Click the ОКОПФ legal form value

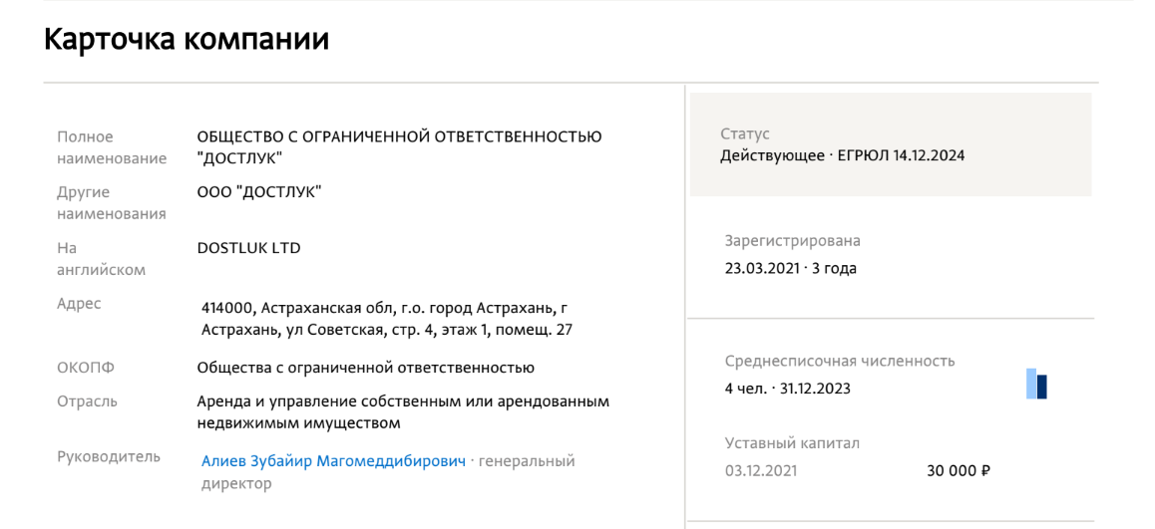[365, 368]
